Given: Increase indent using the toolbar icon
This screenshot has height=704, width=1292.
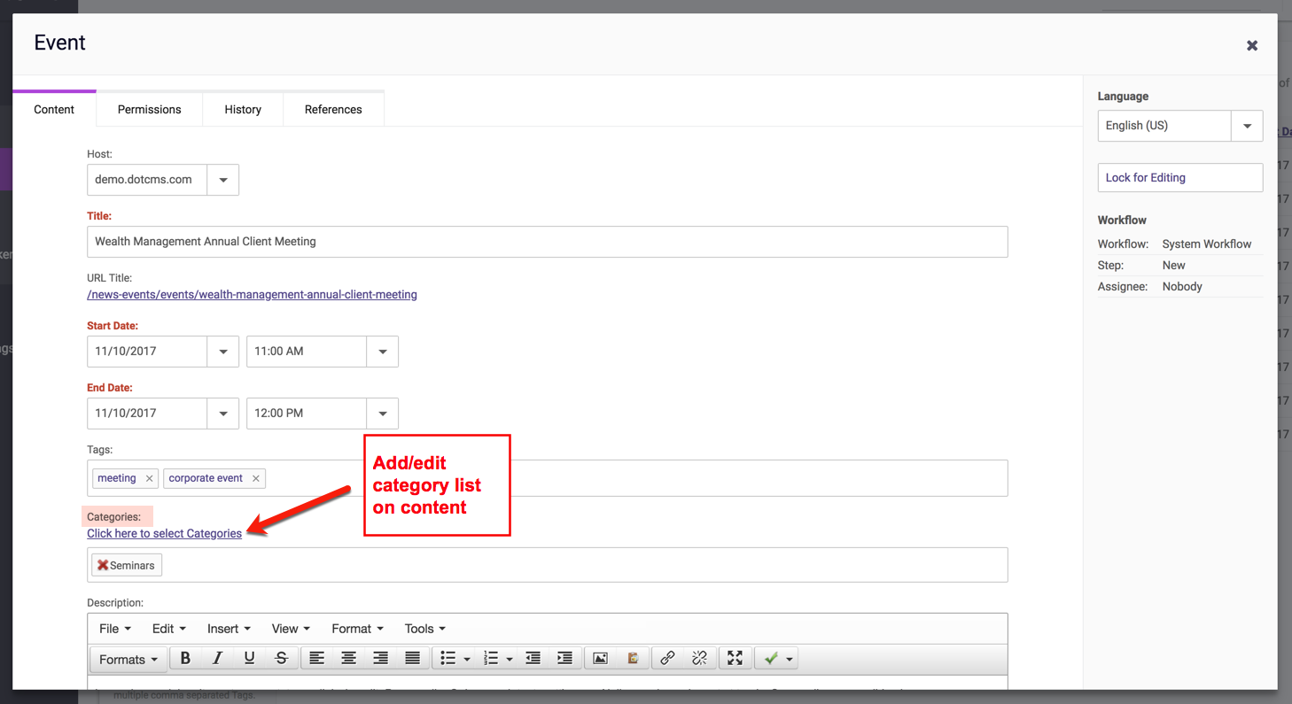Looking at the screenshot, I should 564,658.
